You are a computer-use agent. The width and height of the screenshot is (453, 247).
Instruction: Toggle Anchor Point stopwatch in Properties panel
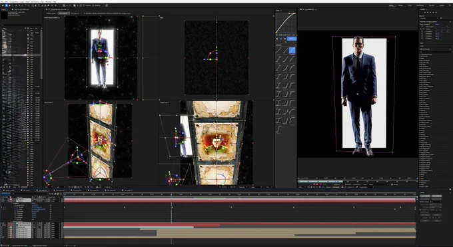pos(422,27)
